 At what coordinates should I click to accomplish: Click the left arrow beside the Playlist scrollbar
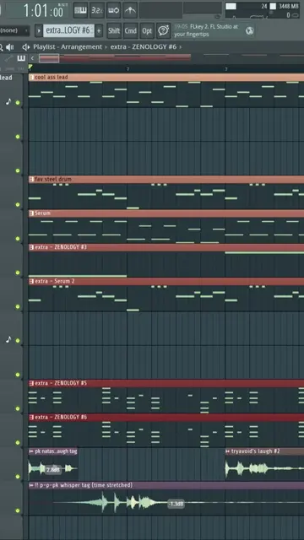pyautogui.click(x=32, y=58)
